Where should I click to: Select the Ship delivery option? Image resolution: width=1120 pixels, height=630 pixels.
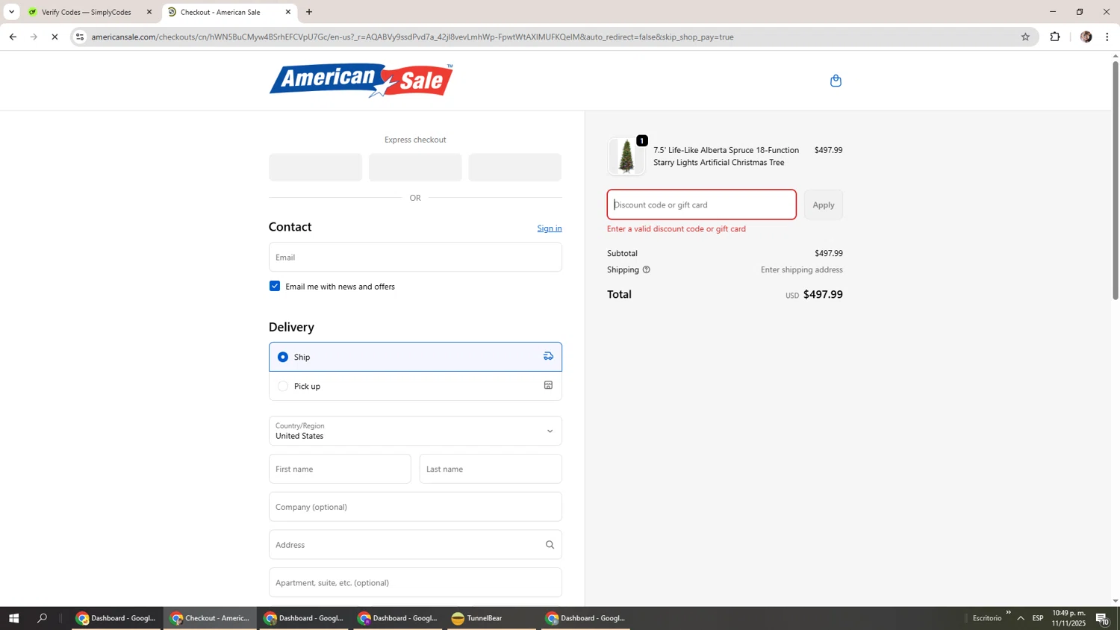coord(415,357)
